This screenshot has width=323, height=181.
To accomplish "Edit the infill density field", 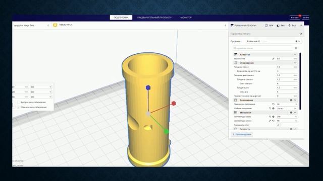I will tap(287, 104).
